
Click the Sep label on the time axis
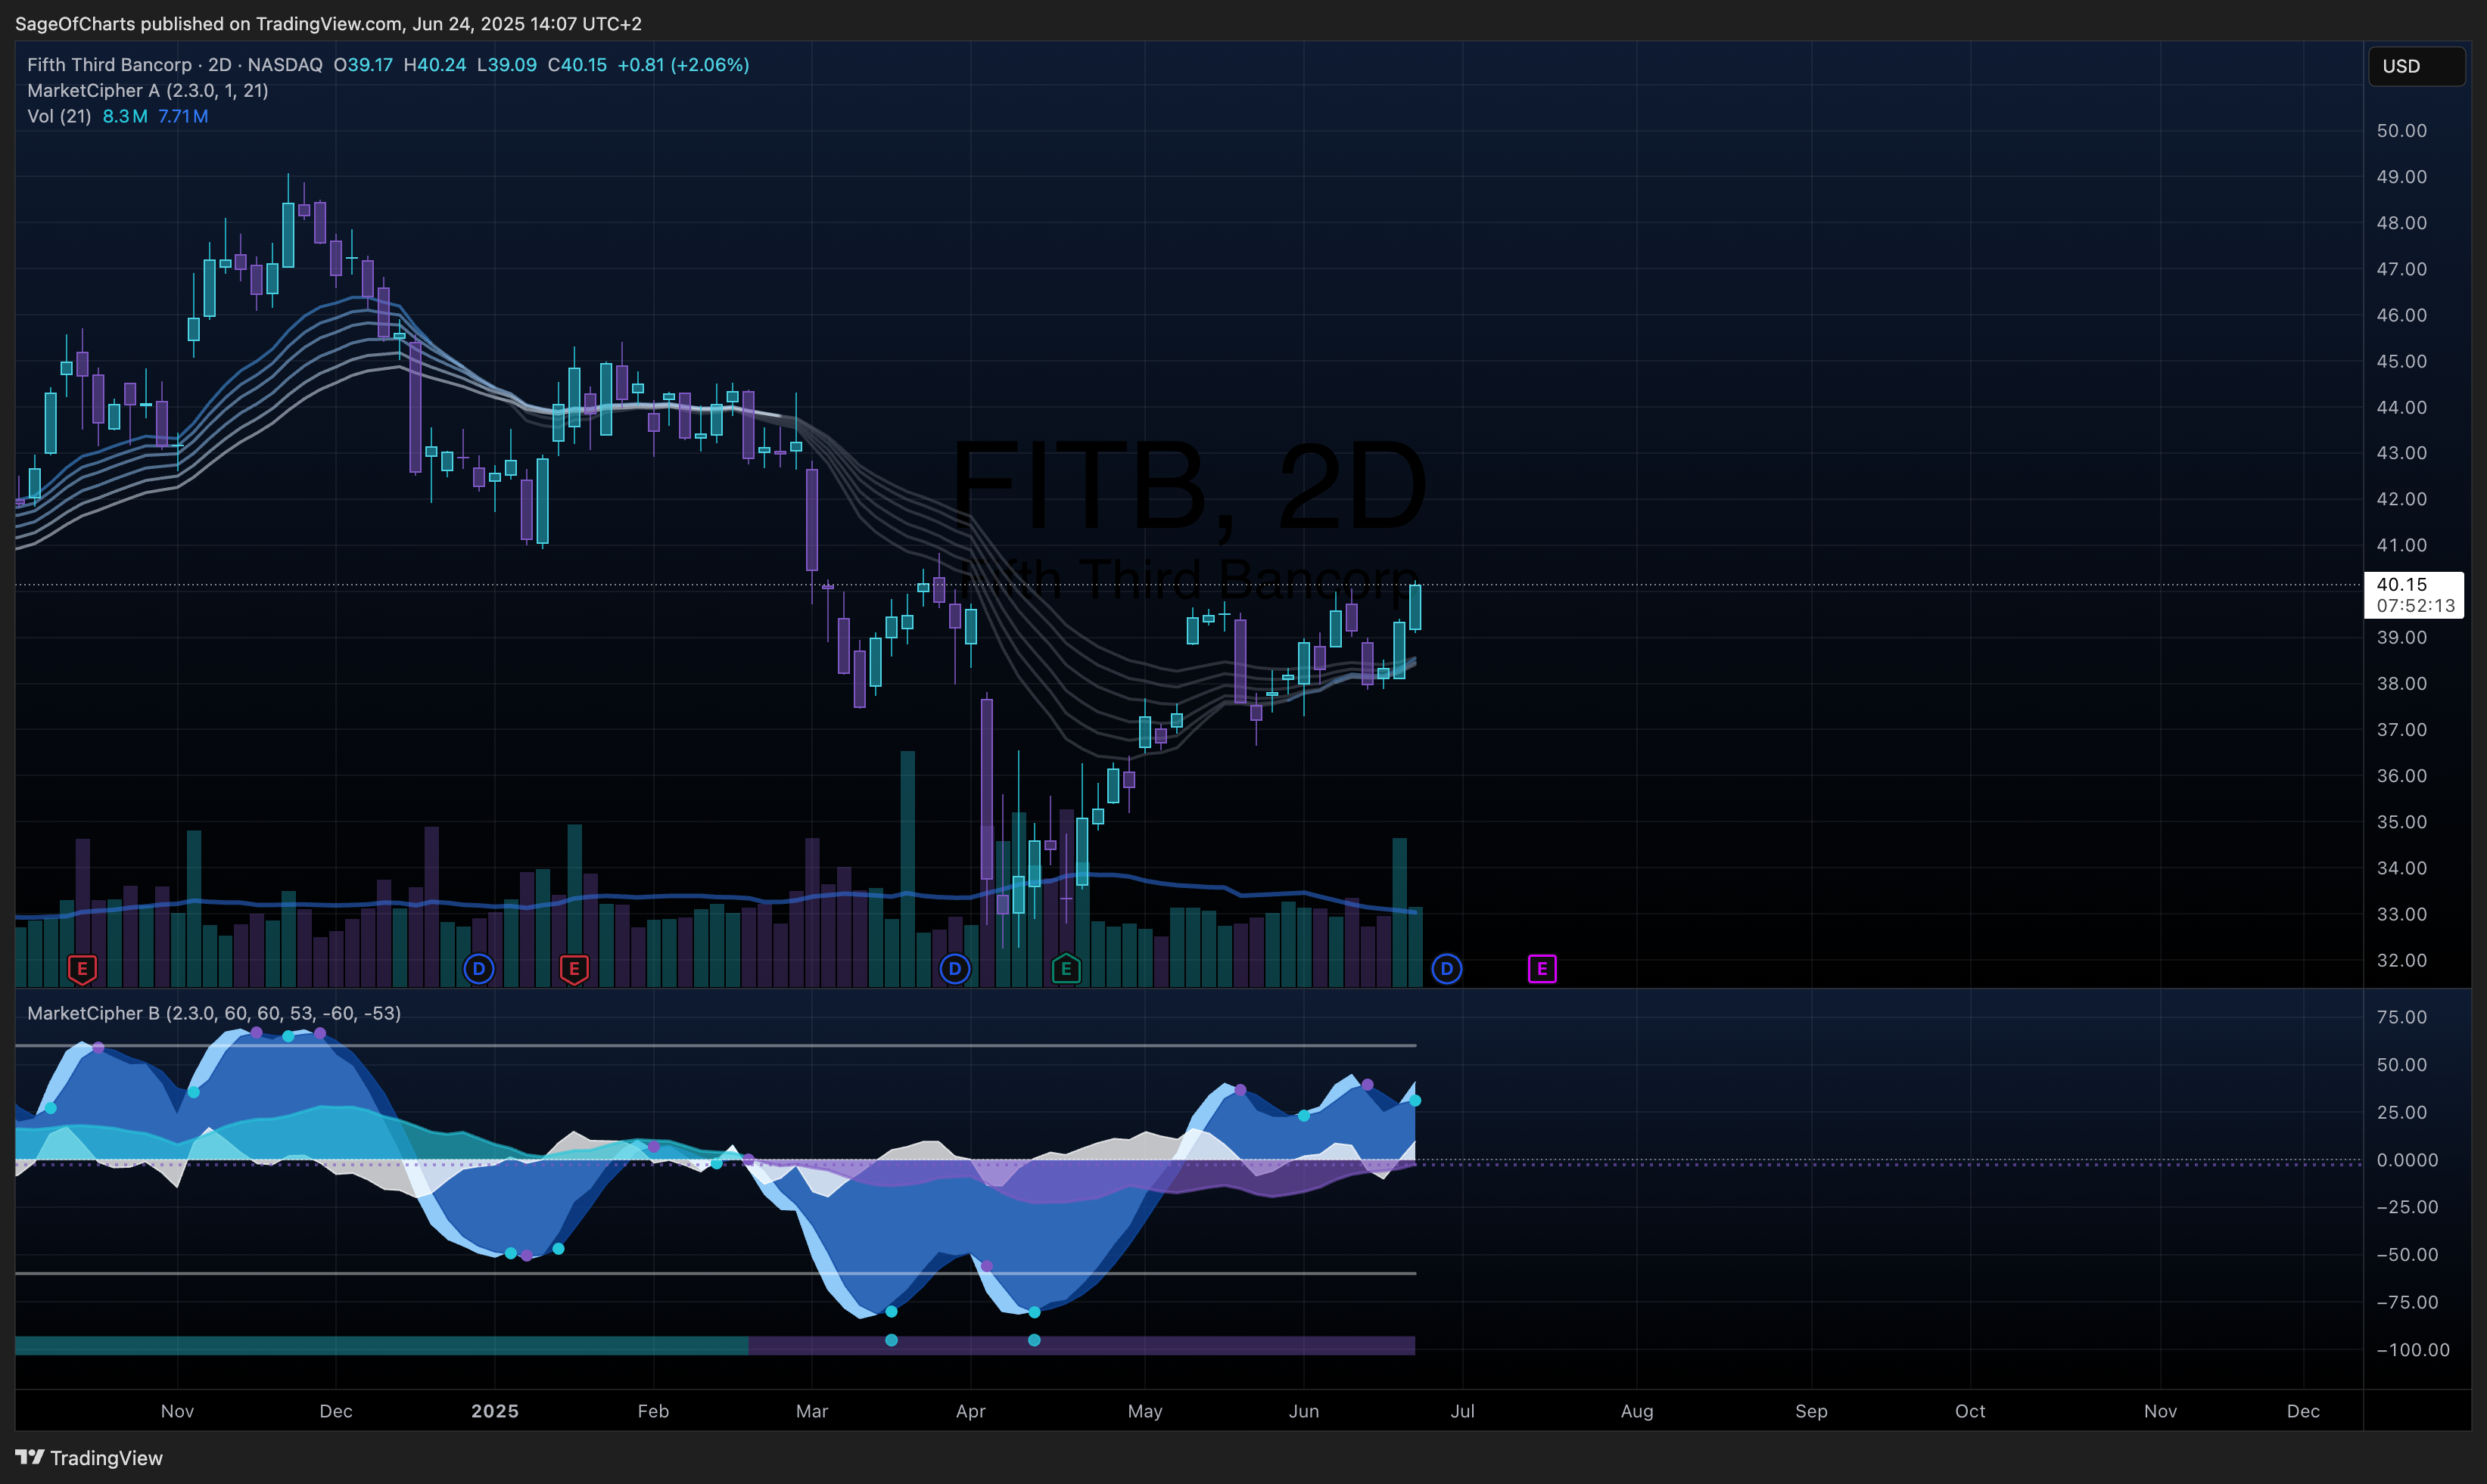point(1812,1411)
